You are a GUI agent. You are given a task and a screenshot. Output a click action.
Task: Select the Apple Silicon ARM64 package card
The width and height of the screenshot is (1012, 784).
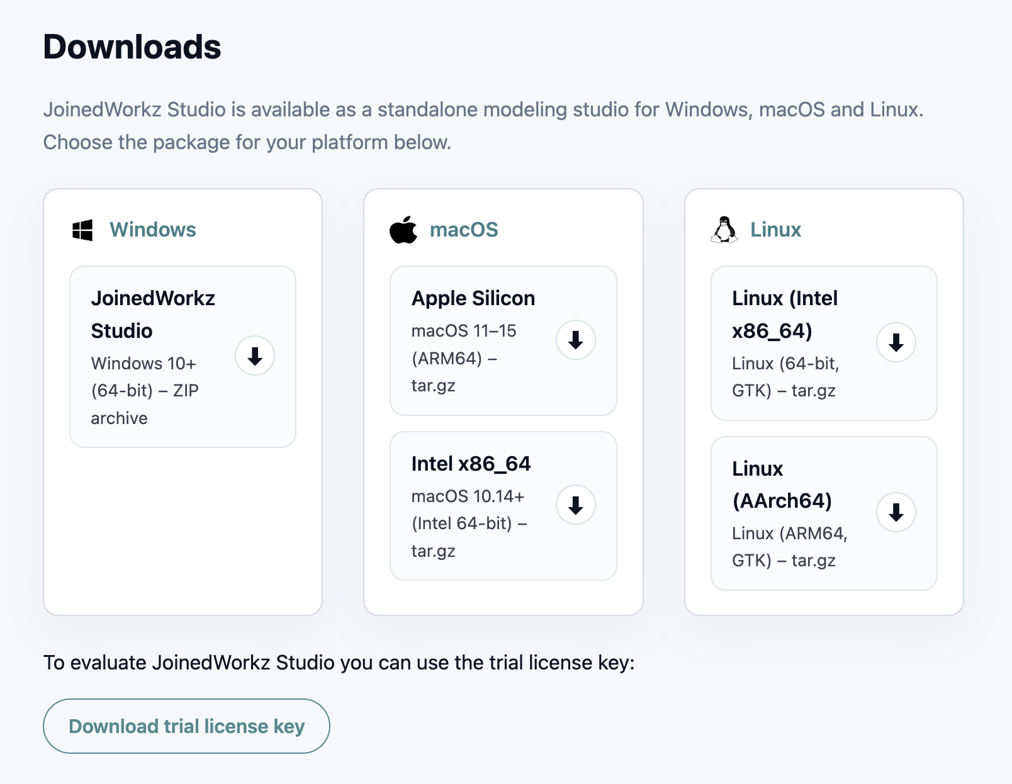pyautogui.click(x=503, y=340)
